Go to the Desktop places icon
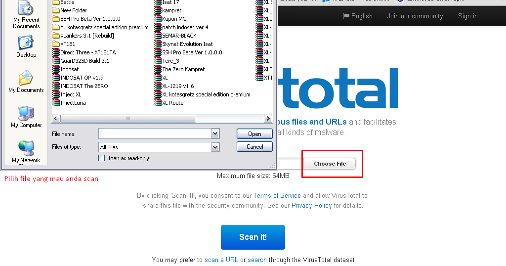Screen dimensions: 506x266 (26, 43)
